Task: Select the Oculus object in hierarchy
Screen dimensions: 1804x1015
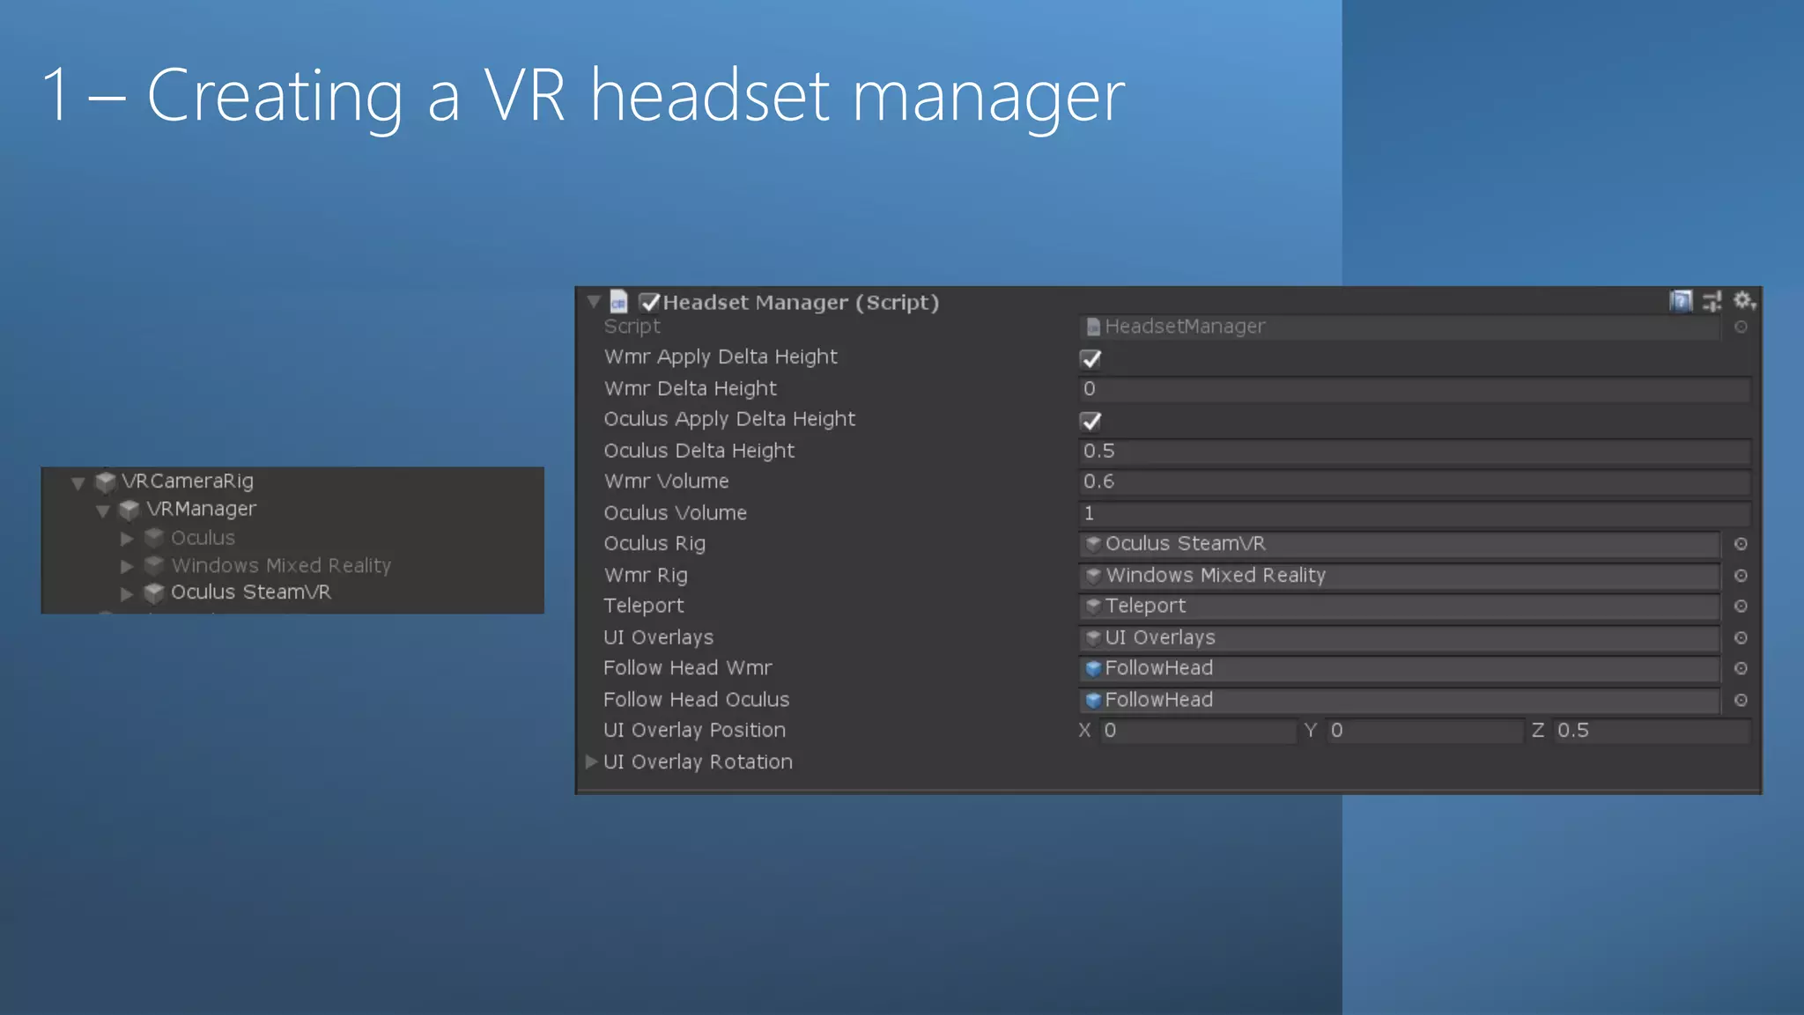Action: click(203, 538)
